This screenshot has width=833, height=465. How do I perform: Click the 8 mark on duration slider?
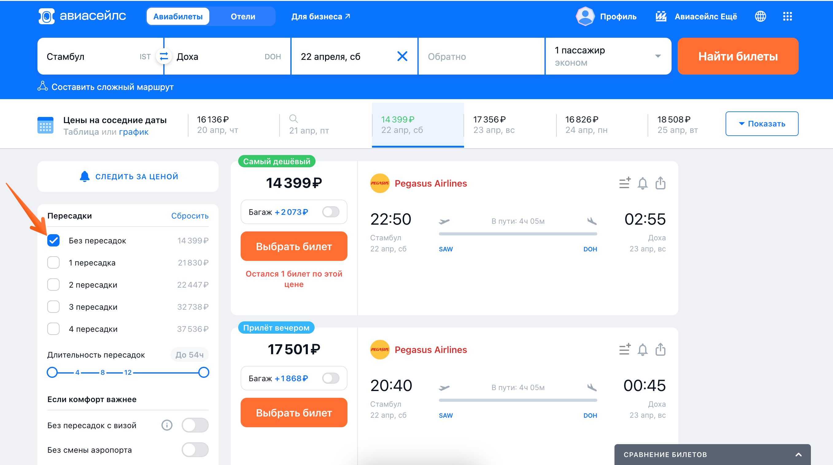(x=103, y=372)
